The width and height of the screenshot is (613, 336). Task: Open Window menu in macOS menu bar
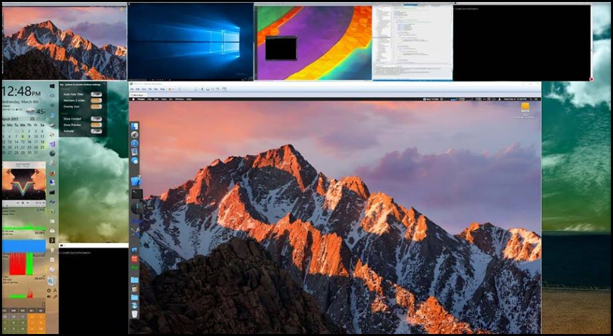180,100
